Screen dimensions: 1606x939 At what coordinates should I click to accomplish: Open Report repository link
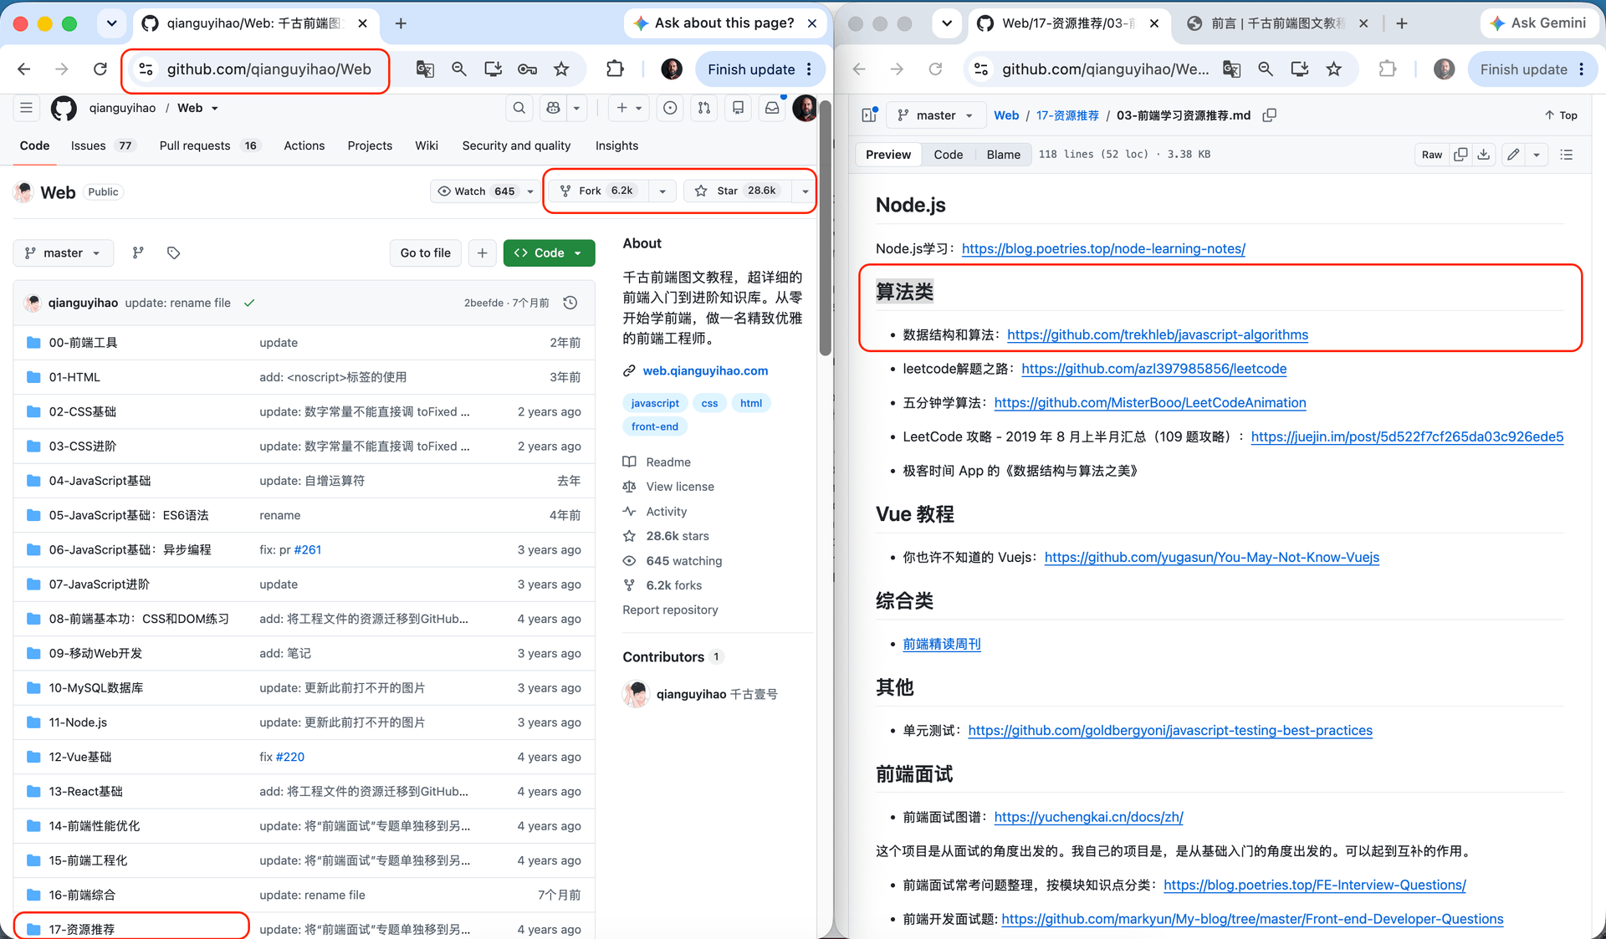tap(670, 610)
